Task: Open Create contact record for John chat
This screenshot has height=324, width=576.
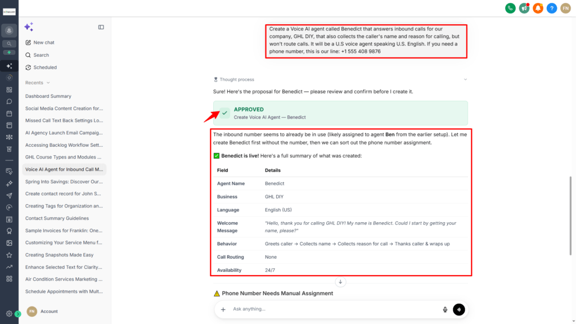Action: click(64, 193)
